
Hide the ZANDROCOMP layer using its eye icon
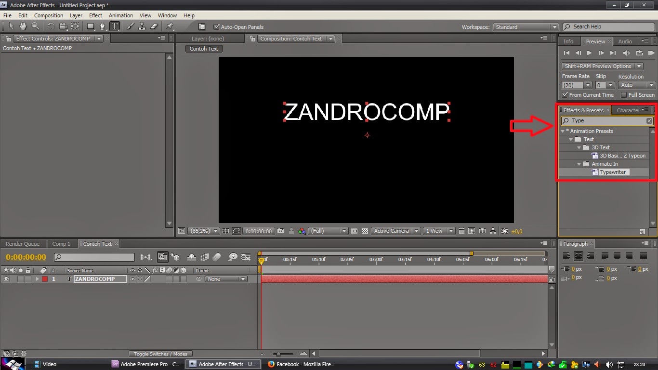(6, 279)
